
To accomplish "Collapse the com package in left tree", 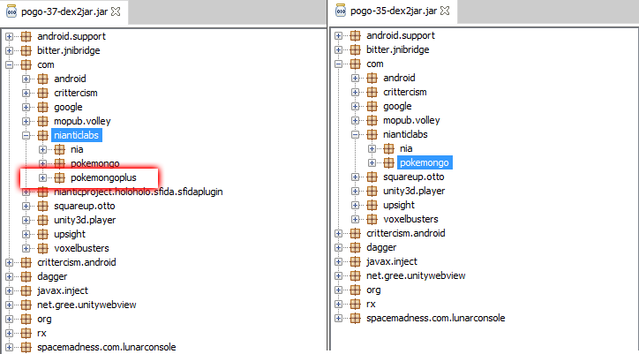I will click(10, 64).
